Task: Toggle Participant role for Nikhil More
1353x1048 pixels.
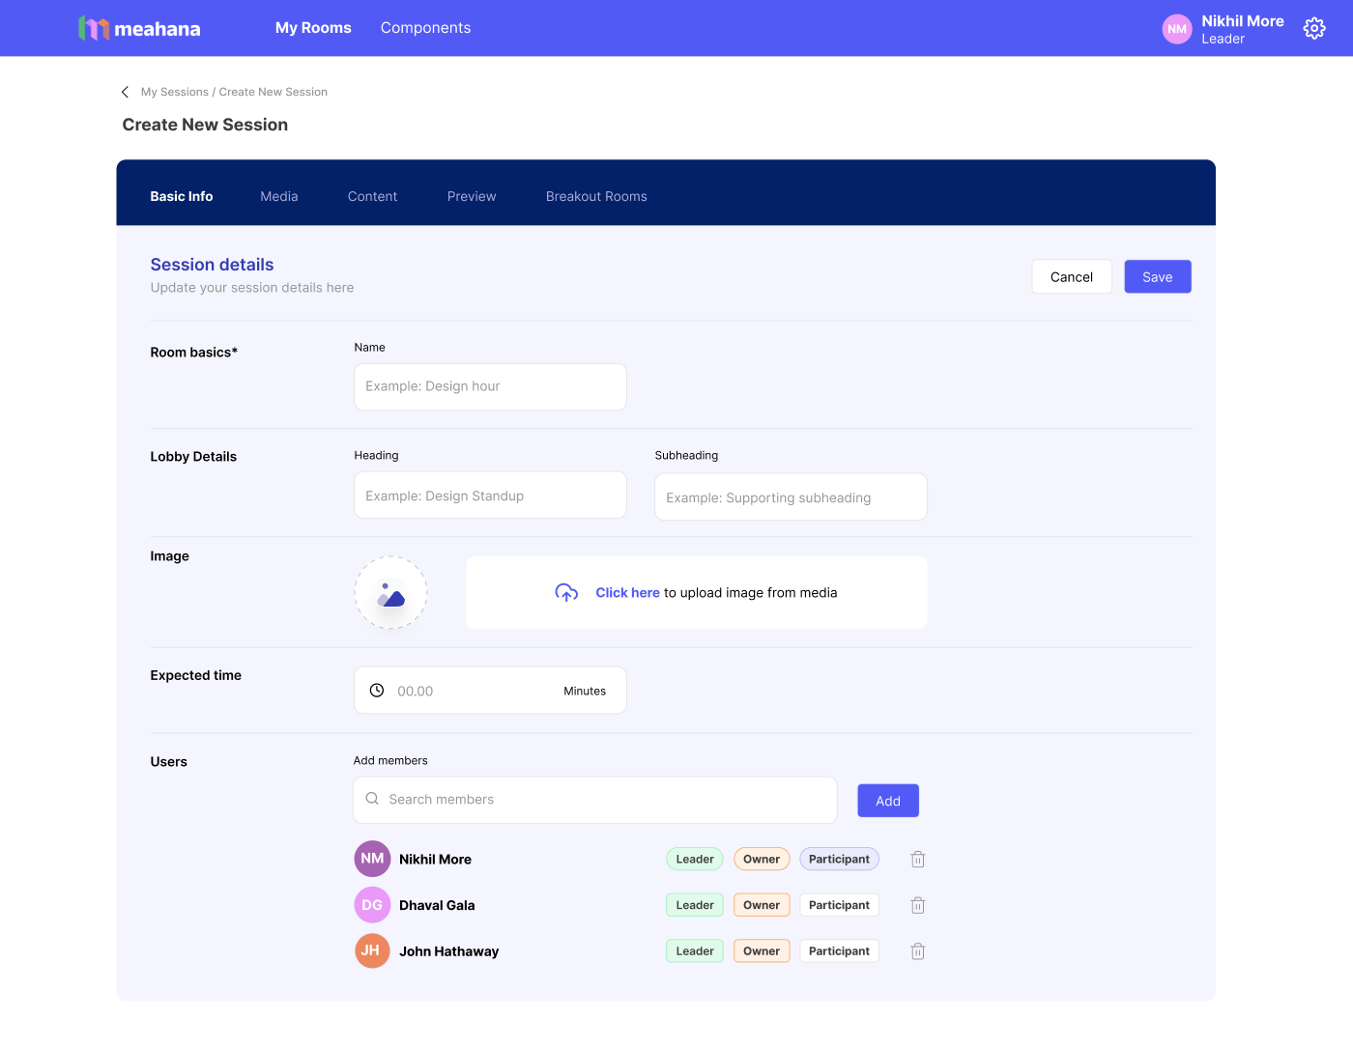Action: point(839,859)
